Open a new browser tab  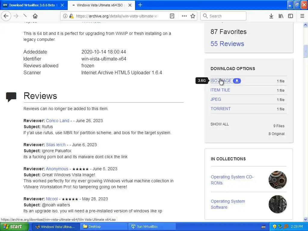pos(140,5)
